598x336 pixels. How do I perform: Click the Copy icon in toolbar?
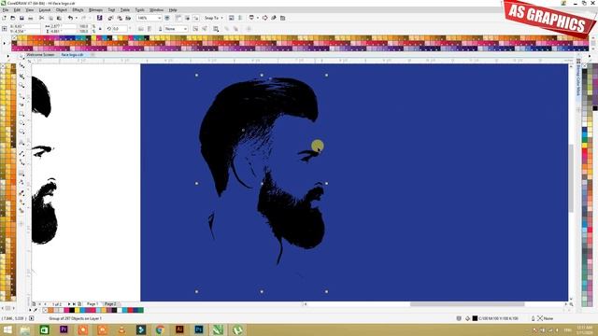point(50,18)
